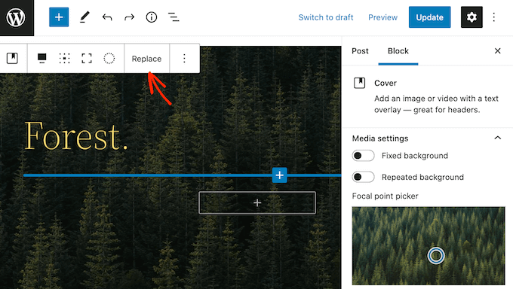Open the WordPress logo menu

pos(17,17)
